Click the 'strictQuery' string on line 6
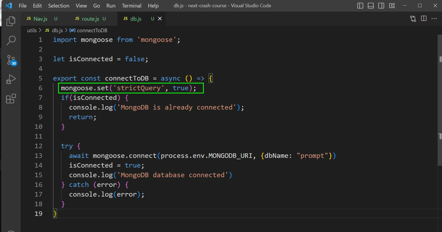 (x=139, y=88)
